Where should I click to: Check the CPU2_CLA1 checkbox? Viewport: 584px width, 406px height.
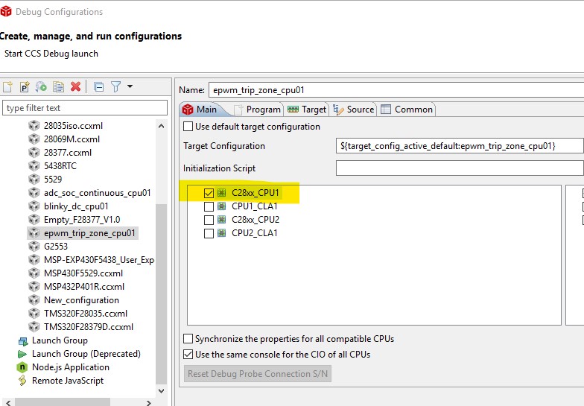(209, 233)
